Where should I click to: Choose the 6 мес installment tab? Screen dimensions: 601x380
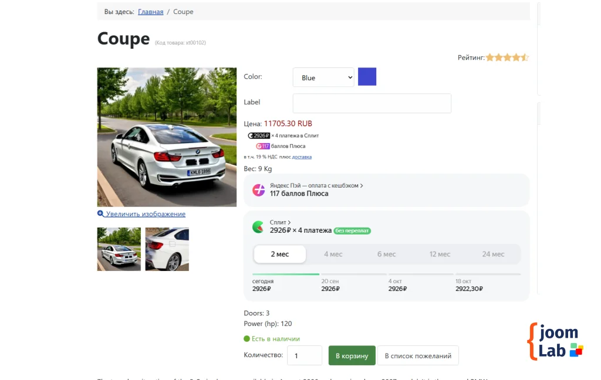coord(386,254)
